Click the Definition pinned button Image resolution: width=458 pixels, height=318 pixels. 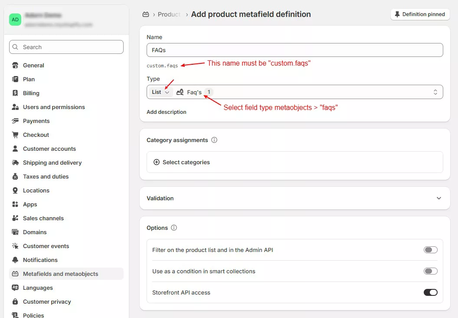click(420, 14)
